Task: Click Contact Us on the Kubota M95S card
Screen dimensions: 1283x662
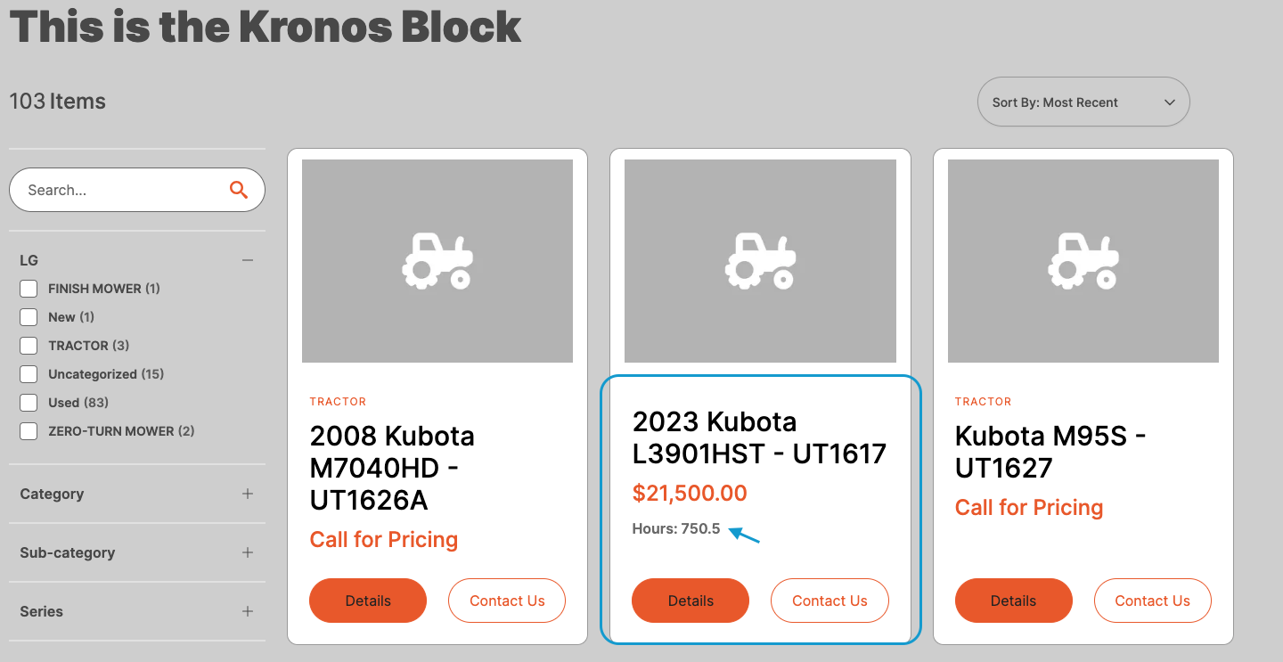Action: (1153, 601)
